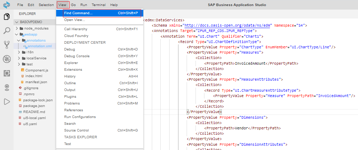Choose Find Command in View menu

[100, 13]
